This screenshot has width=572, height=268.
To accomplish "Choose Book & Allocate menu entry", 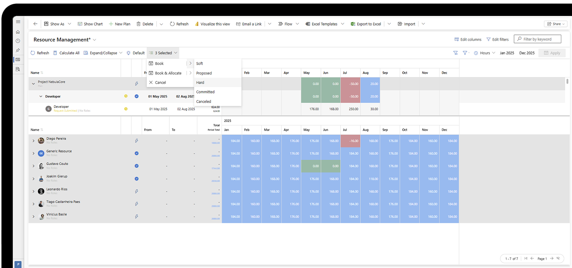I will point(168,73).
